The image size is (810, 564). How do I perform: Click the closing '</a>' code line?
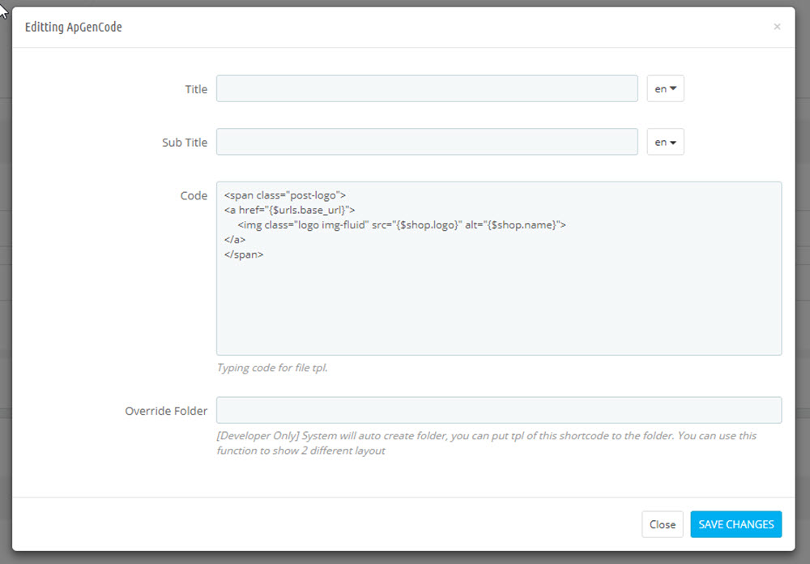pyautogui.click(x=235, y=239)
